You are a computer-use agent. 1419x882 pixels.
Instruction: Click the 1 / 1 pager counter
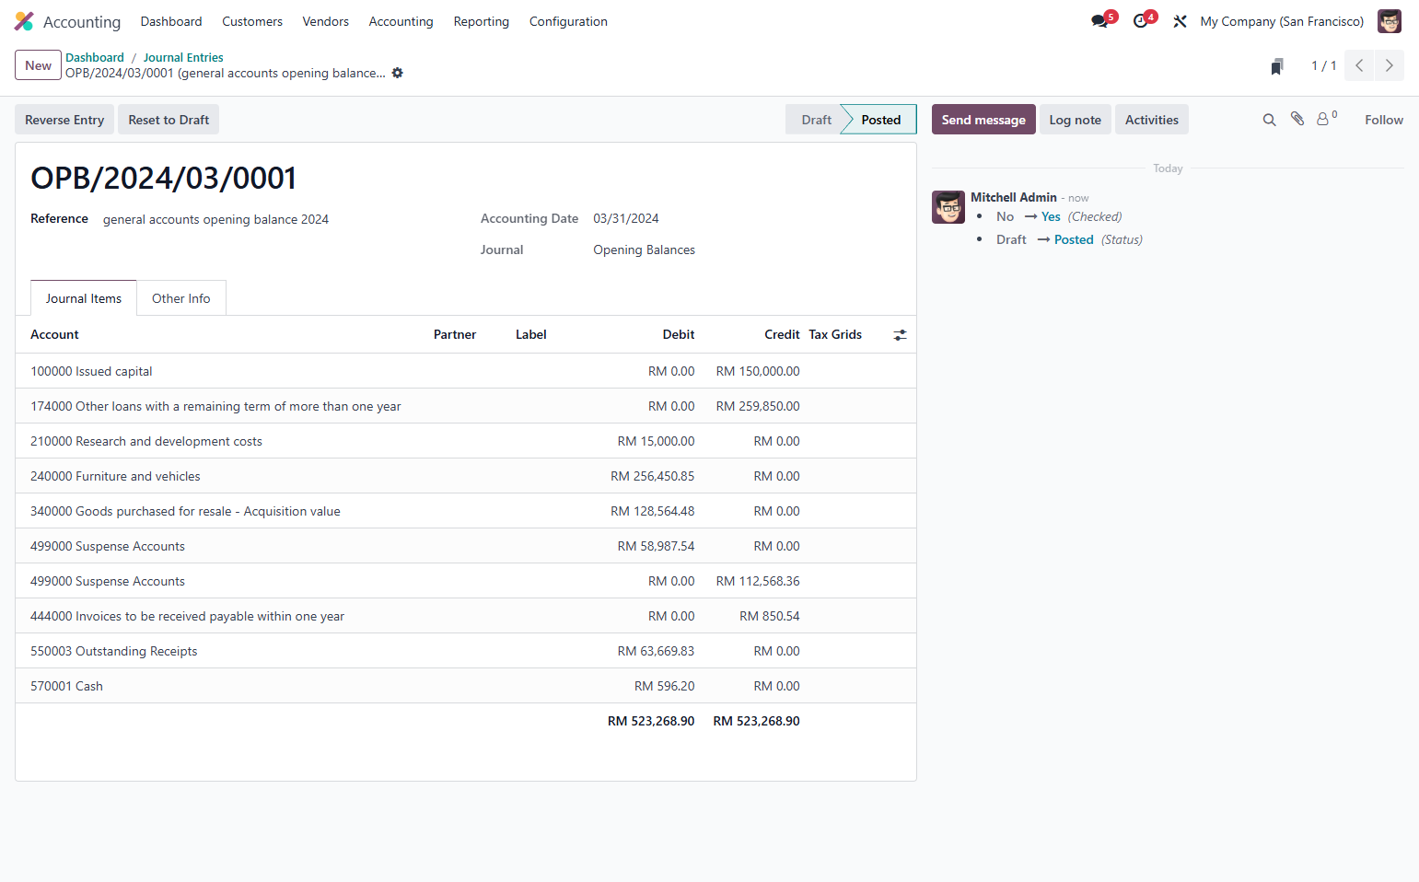(x=1323, y=65)
